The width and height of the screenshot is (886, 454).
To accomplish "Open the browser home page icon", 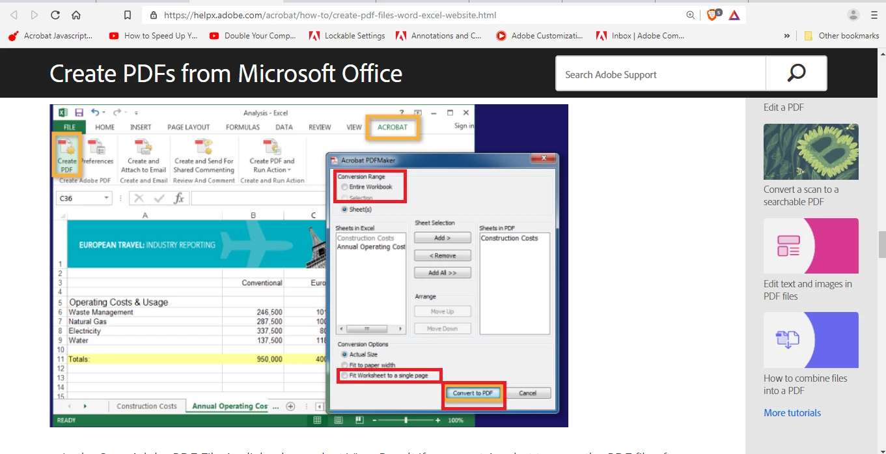I will (76, 15).
